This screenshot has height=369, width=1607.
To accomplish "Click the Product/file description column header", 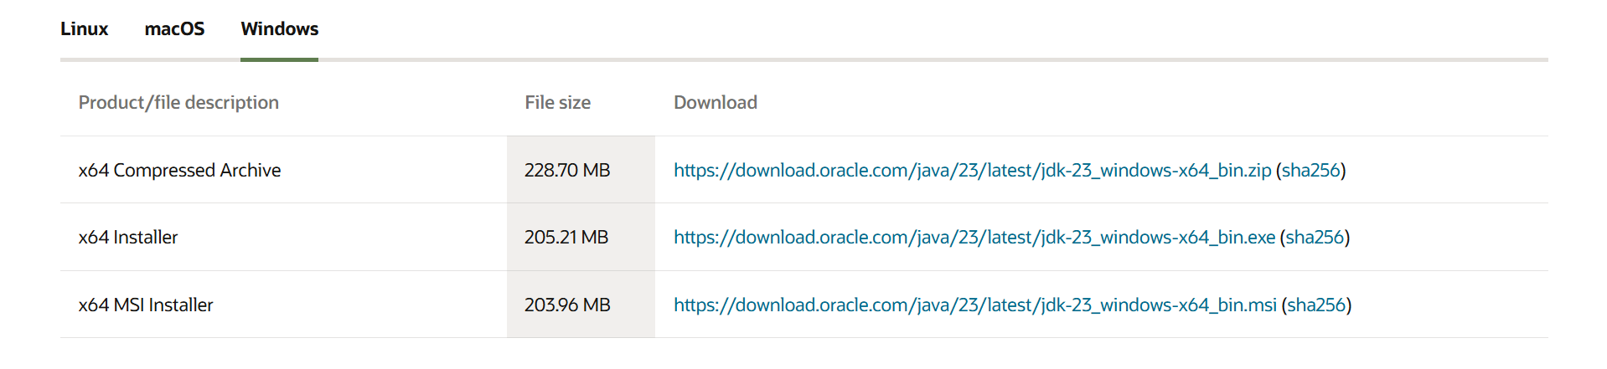I will point(178,103).
